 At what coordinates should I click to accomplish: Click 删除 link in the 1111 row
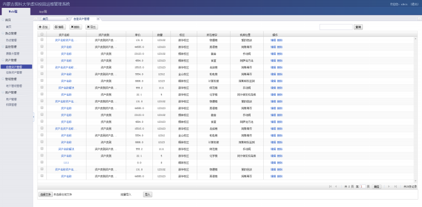coord(280,163)
